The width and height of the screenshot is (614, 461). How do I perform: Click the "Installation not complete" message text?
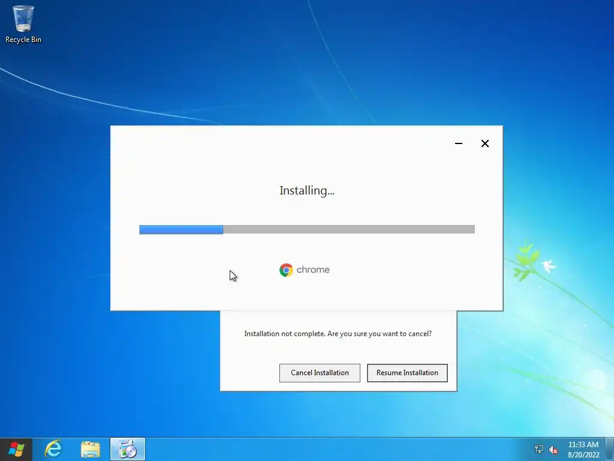point(338,334)
